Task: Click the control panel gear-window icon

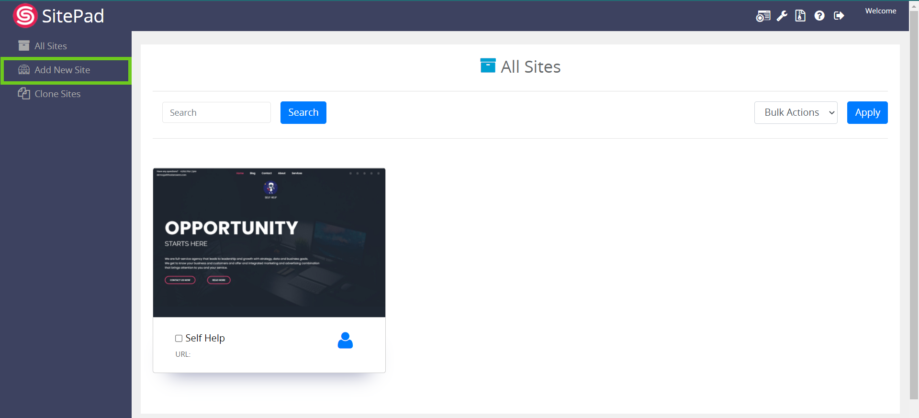Action: [x=763, y=16]
